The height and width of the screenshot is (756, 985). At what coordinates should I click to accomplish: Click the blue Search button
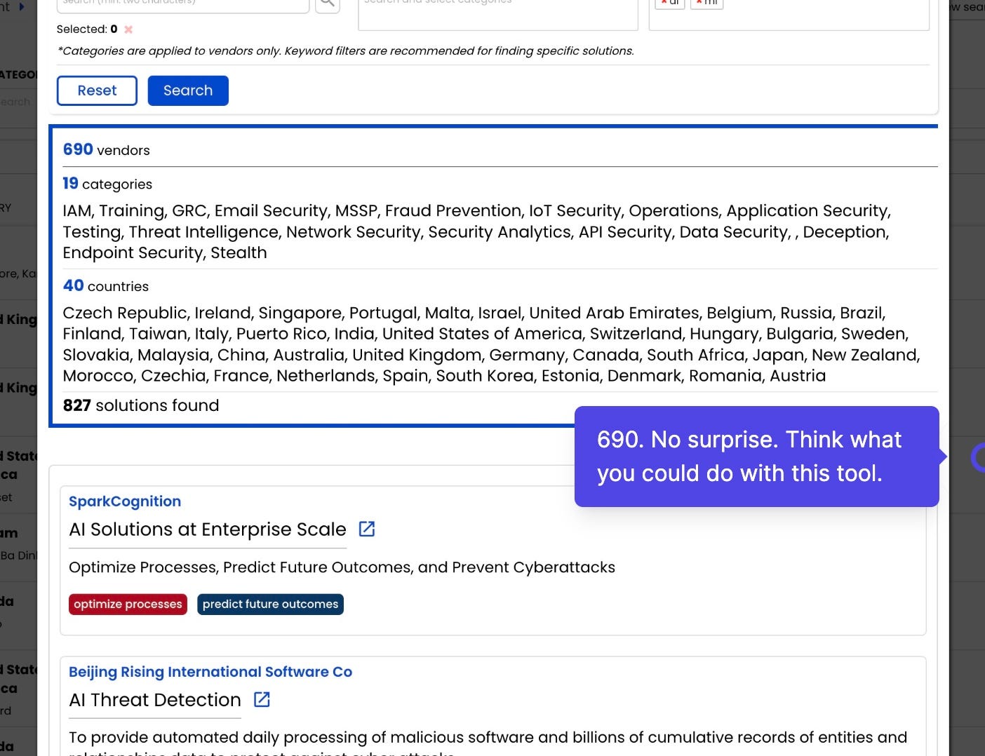tap(188, 90)
